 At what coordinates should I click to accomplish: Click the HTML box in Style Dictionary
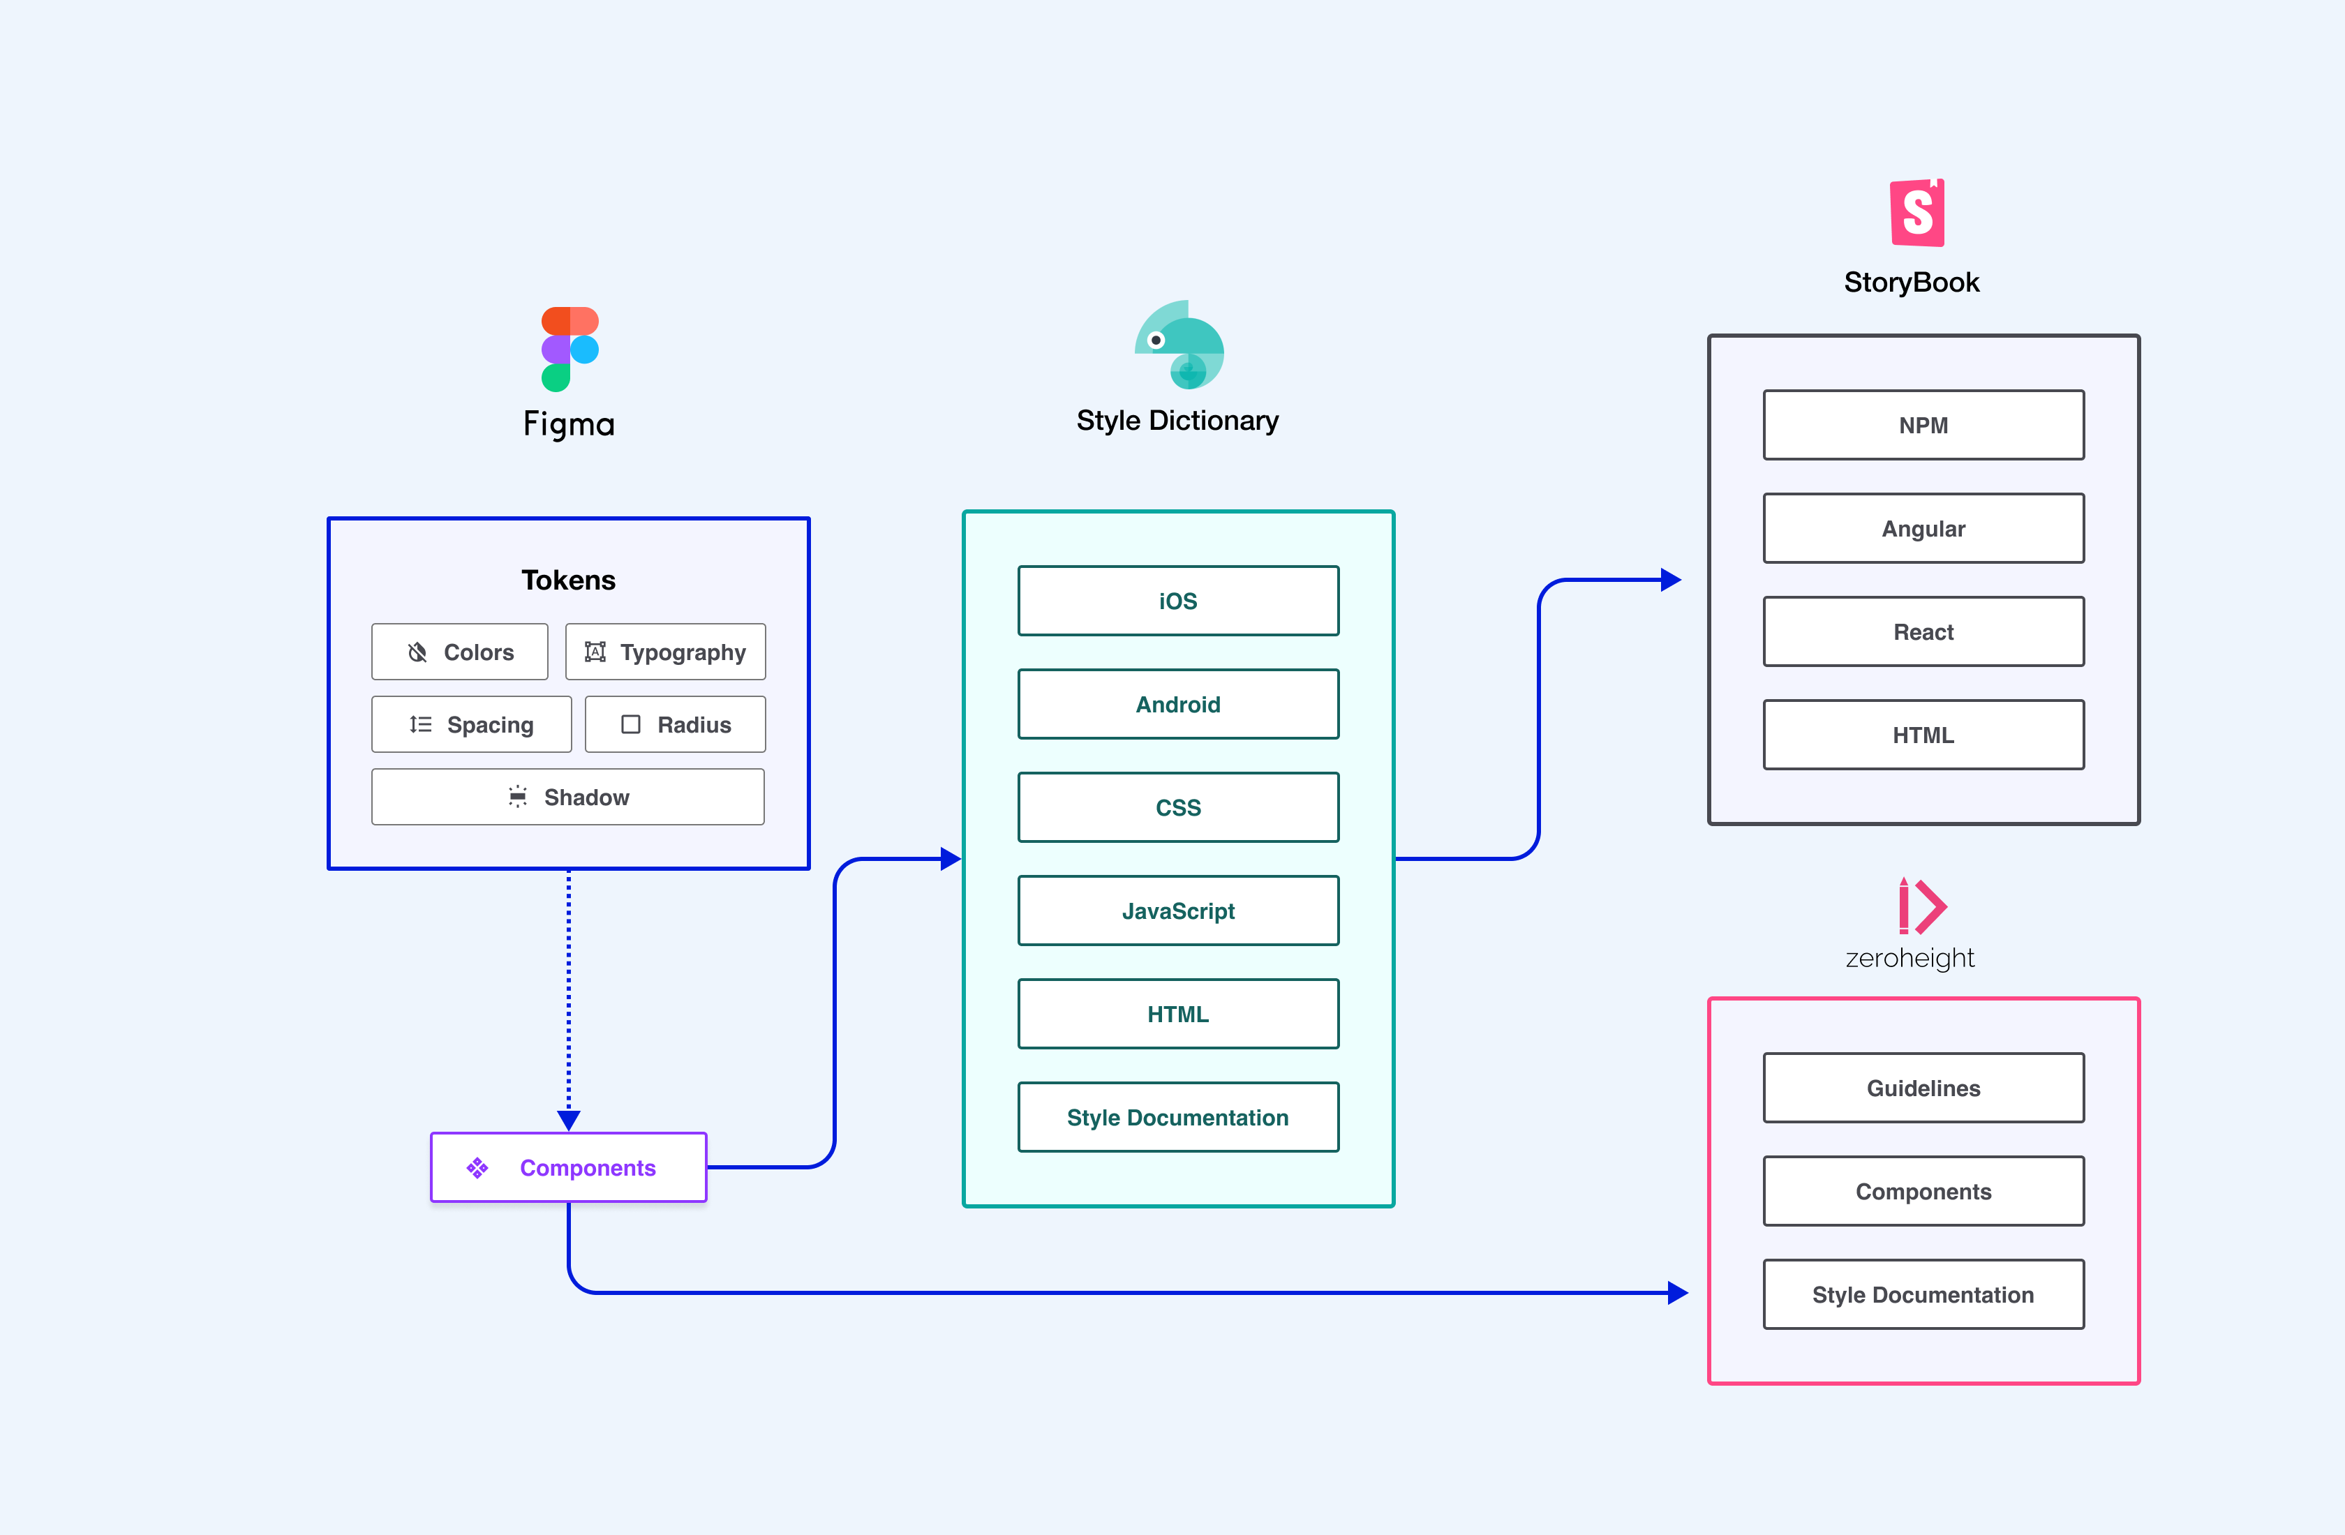(x=1178, y=1014)
